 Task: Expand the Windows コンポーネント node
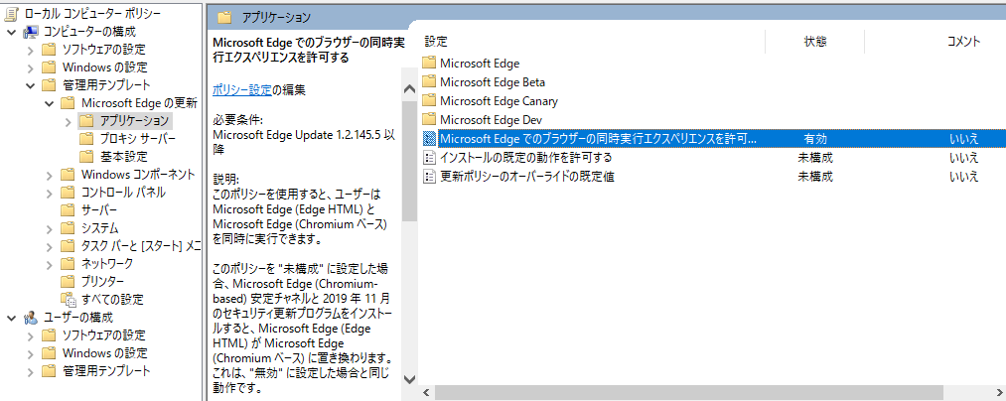point(50,175)
